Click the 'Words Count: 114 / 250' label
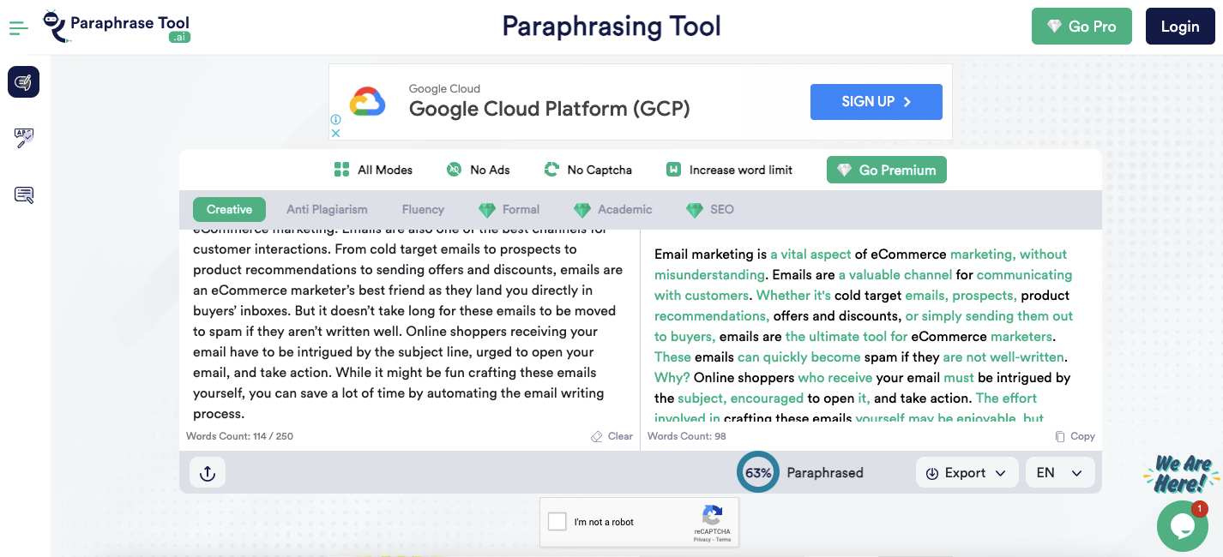 click(x=239, y=436)
